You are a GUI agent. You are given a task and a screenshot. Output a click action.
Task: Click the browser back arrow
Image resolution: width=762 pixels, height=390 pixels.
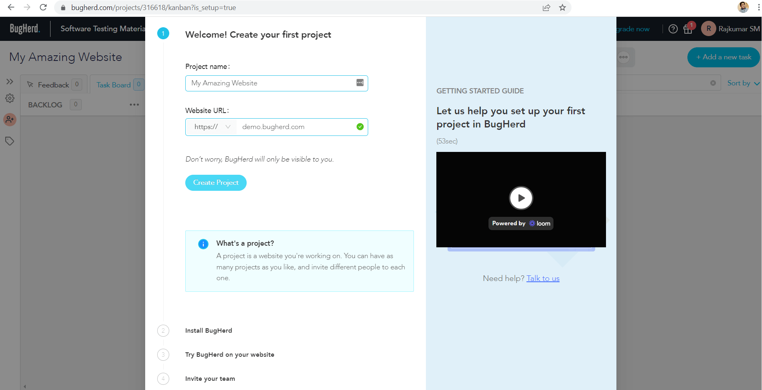pyautogui.click(x=11, y=7)
